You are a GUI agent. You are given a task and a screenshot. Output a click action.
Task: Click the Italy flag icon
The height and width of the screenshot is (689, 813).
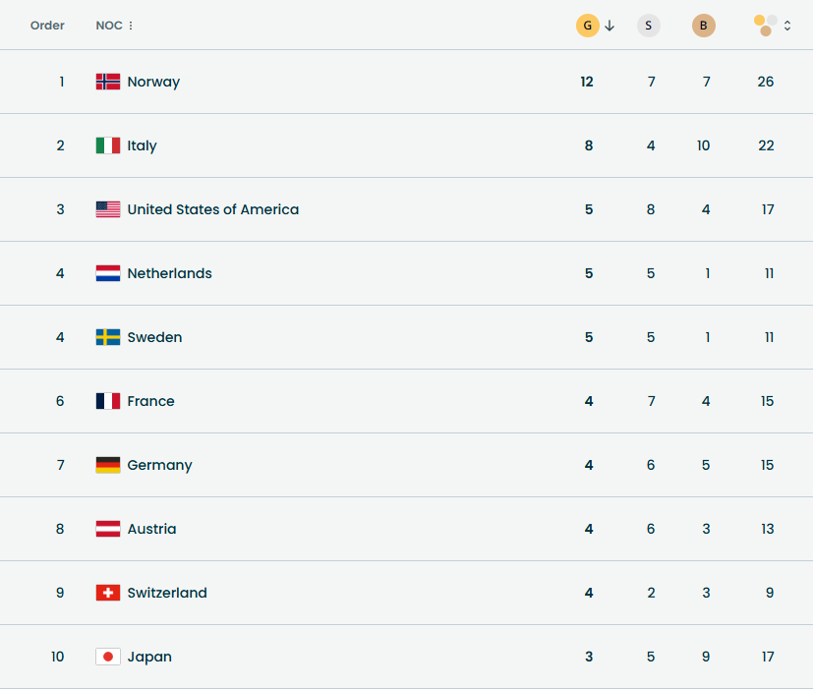(108, 145)
